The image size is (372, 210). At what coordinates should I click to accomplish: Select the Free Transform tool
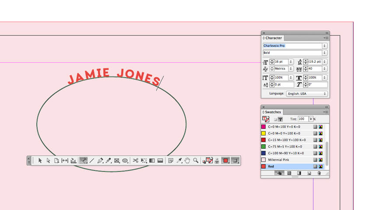point(144,160)
